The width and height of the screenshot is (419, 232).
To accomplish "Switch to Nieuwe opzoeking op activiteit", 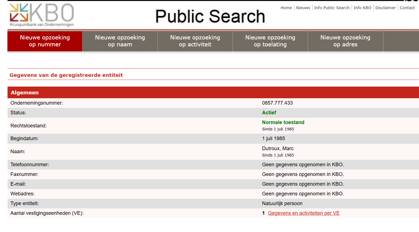I will (x=195, y=41).
